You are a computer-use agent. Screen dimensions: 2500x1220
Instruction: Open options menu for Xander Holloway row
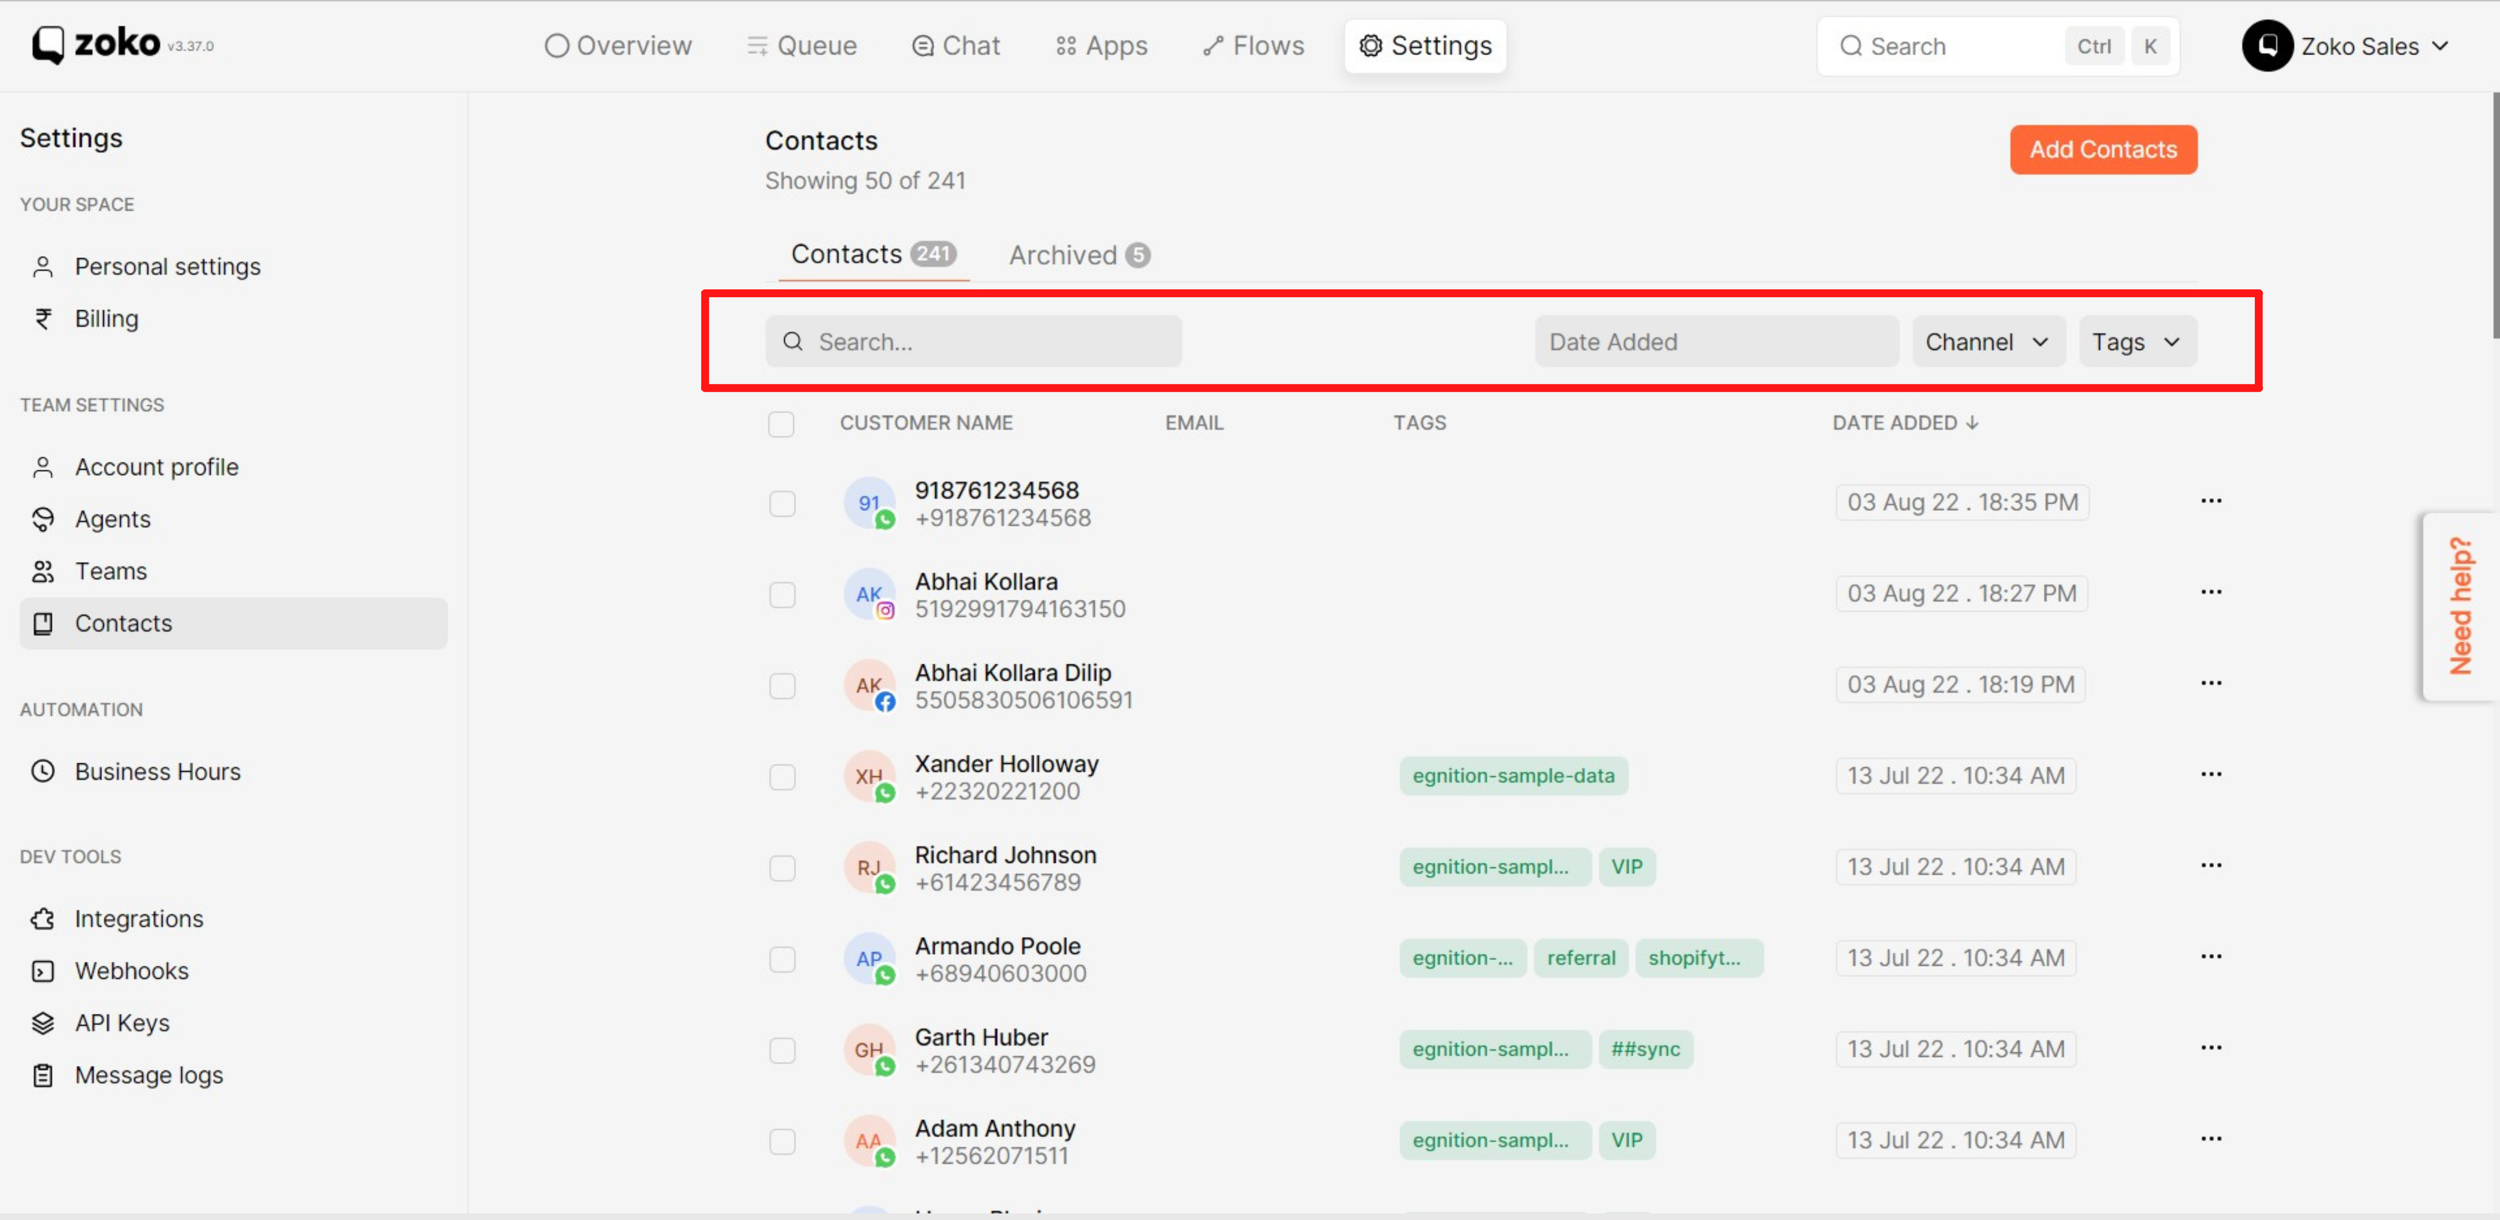tap(2211, 775)
